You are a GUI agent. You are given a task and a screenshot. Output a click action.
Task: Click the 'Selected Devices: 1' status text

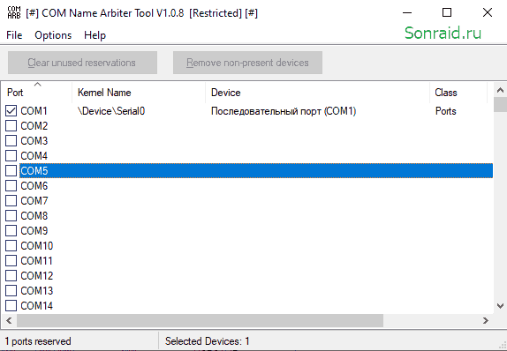coord(207,341)
